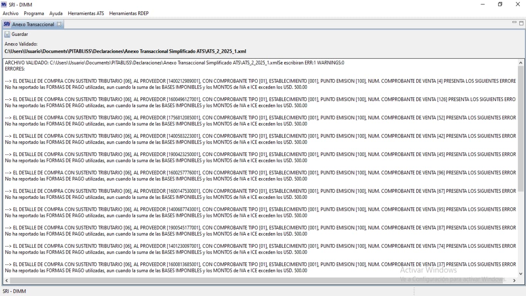Viewport: 526px width, 296px height.
Task: Maximize the Anexo Transaccional panel
Action: pos(521,23)
